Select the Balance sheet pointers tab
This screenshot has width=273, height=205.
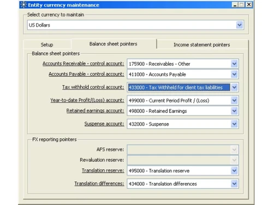[113, 44]
